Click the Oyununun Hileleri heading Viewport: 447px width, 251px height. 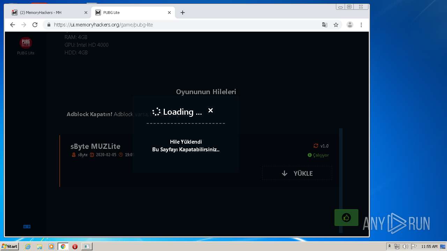206,92
